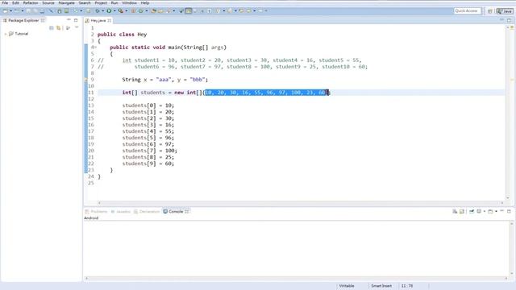Click the 11 : 78 cursor position status

pos(407,286)
